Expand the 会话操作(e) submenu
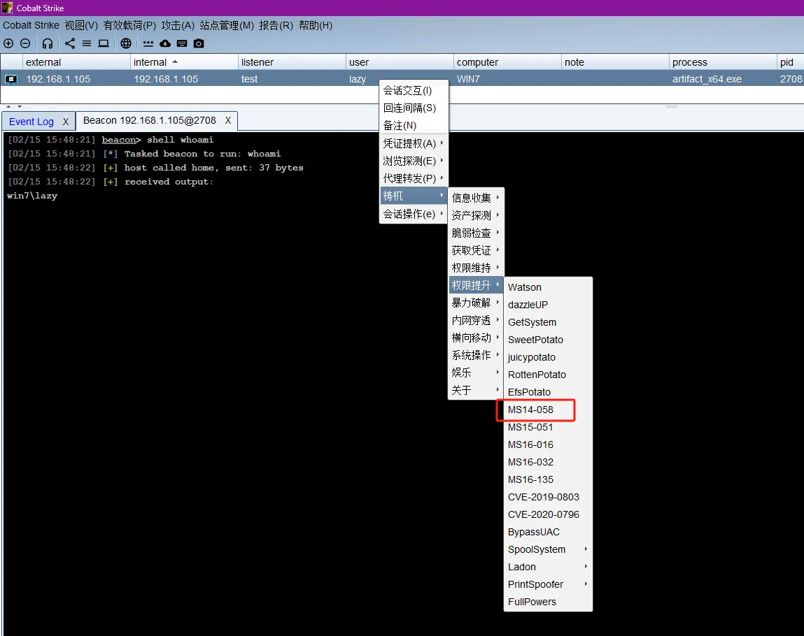Image resolution: width=804 pixels, height=636 pixels. 414,214
